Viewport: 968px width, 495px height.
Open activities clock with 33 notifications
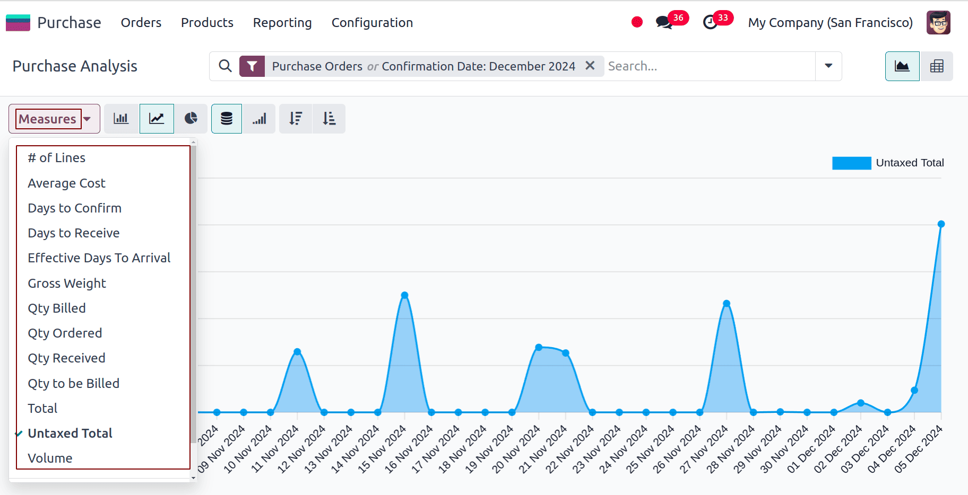tap(718, 21)
